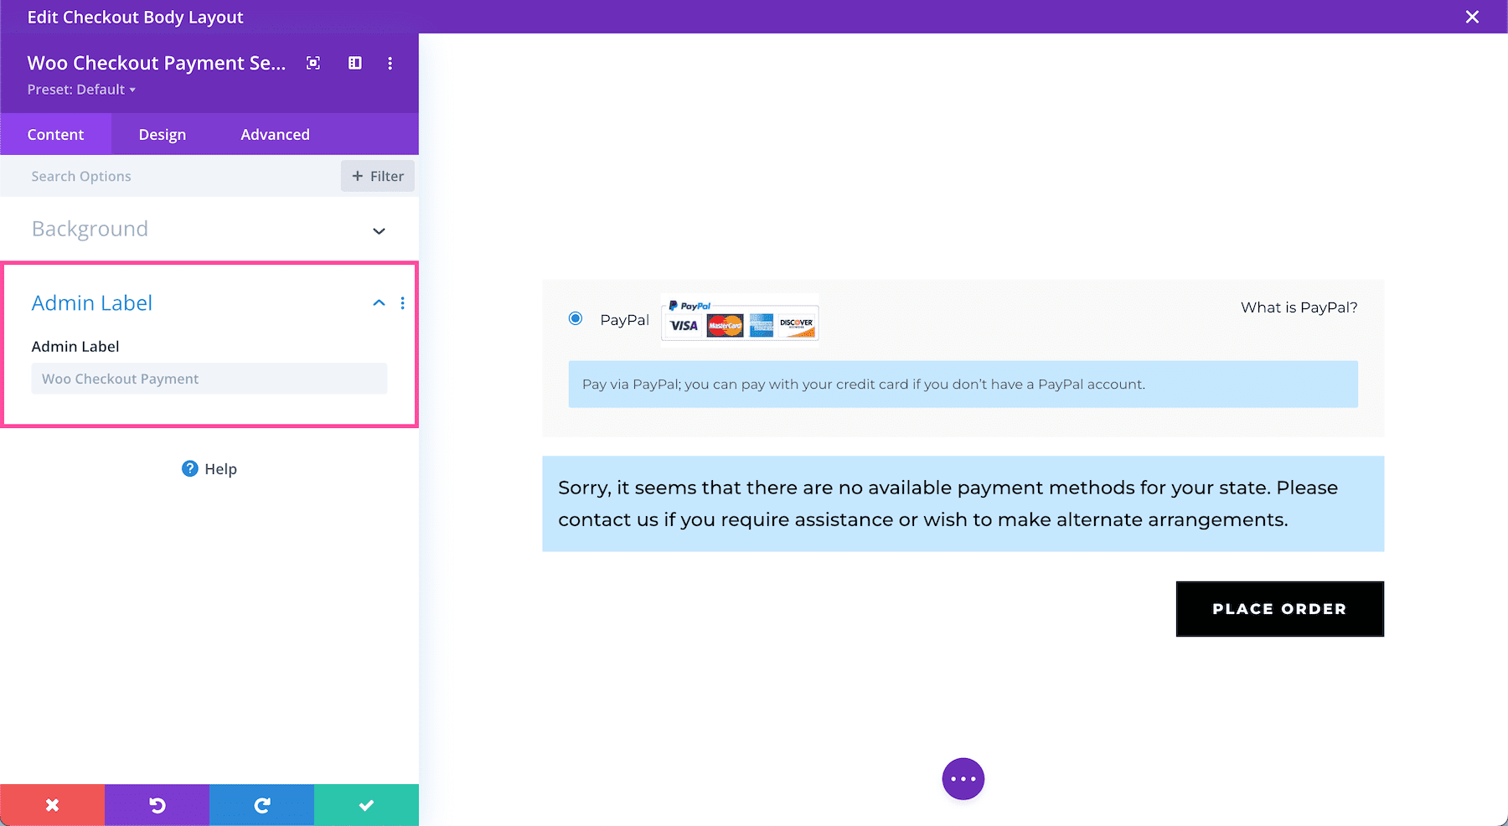The image size is (1508, 826).
Task: Switch to the Design tab
Action: [x=162, y=133]
